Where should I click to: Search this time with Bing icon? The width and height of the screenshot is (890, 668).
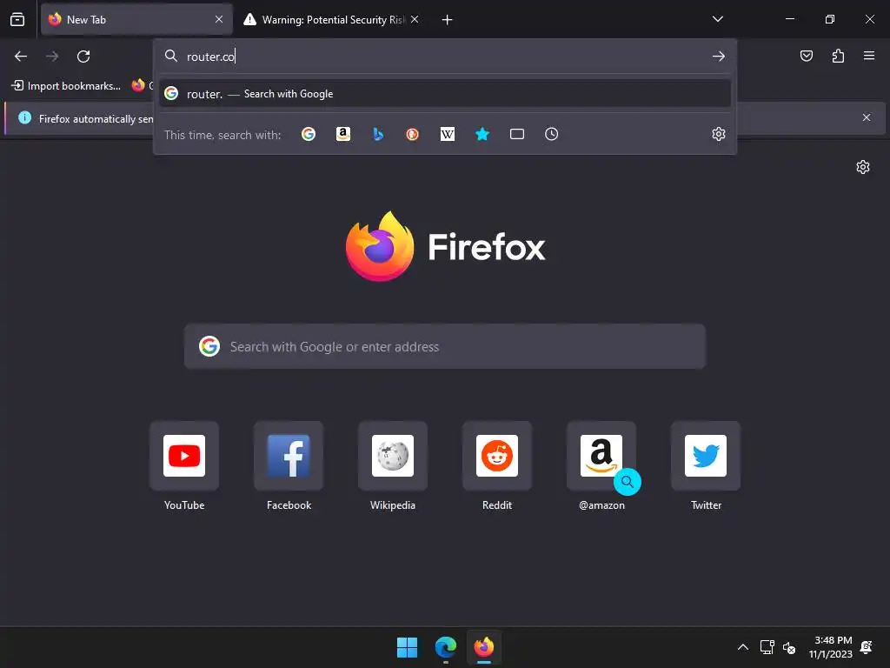pyautogui.click(x=378, y=134)
